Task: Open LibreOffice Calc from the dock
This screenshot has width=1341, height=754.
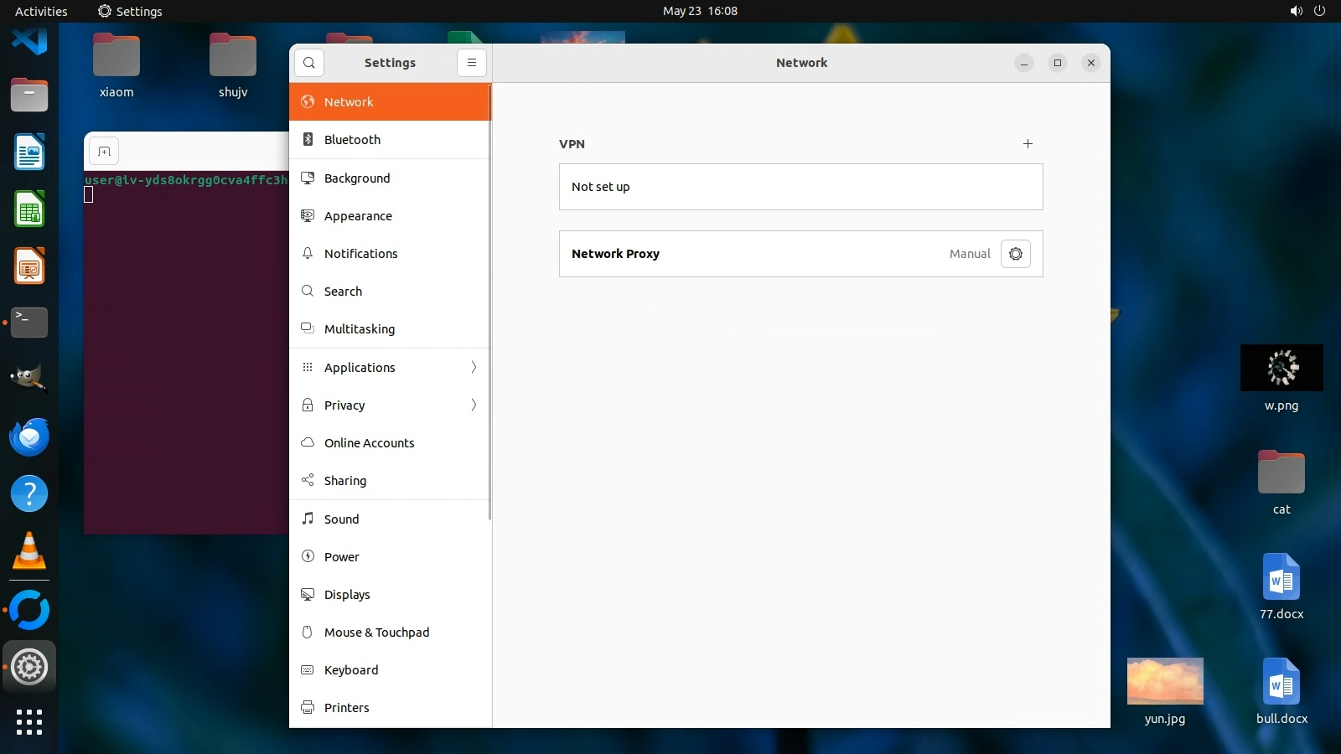Action: (29, 209)
